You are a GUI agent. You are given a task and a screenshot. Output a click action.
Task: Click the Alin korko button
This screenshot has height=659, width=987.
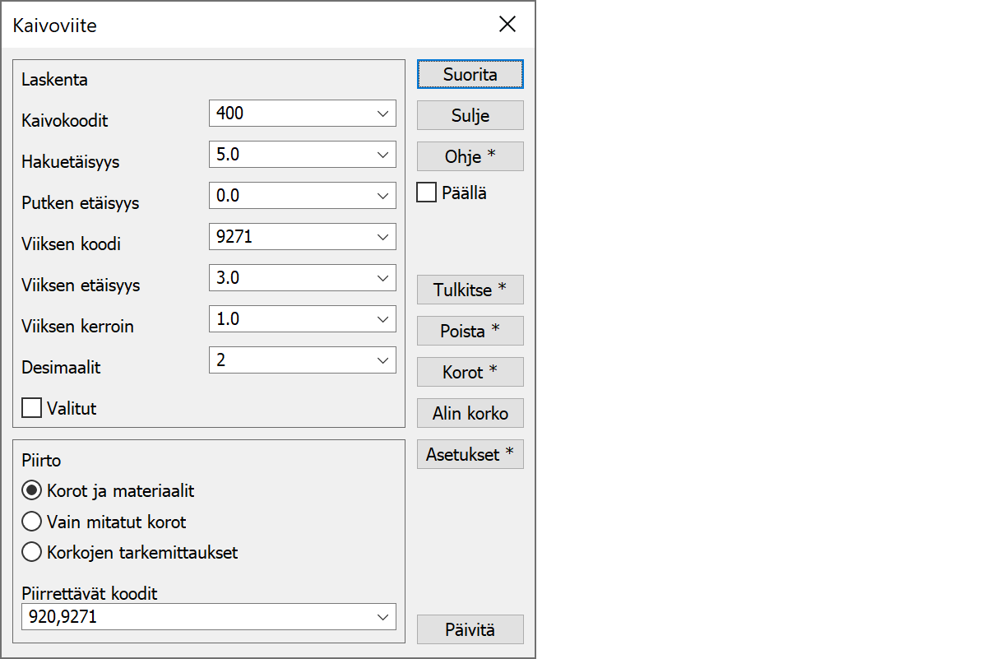470,413
